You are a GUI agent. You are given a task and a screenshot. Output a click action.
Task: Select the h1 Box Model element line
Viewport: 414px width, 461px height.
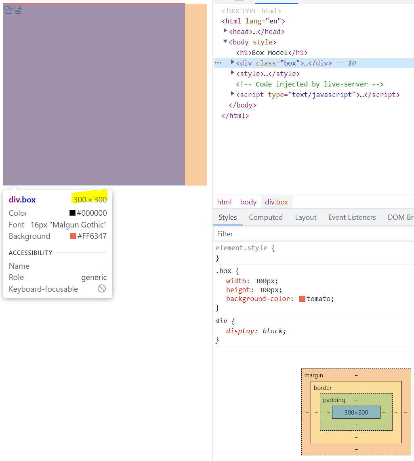(271, 53)
